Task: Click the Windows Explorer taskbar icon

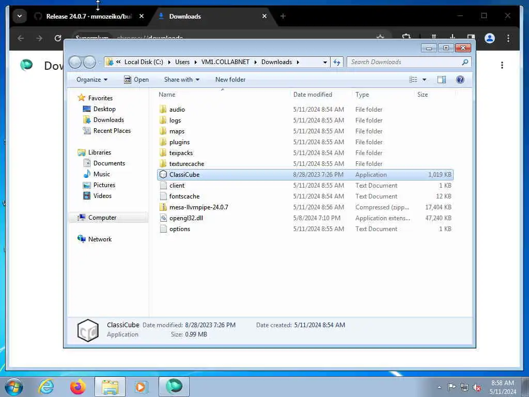Action: [x=110, y=387]
